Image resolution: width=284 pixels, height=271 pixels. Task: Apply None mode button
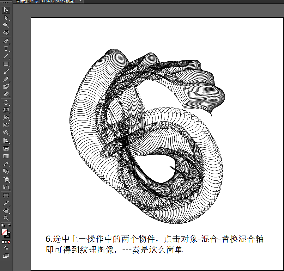9,242
